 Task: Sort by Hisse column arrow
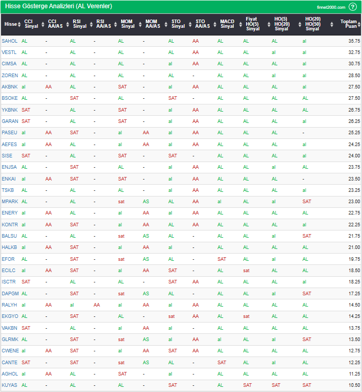(x=19, y=24)
